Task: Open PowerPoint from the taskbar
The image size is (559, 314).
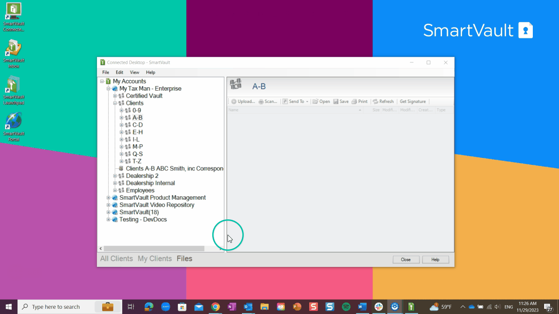Action: (x=297, y=307)
